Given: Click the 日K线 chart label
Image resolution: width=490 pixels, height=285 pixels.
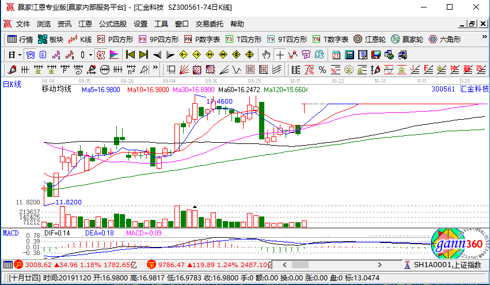Looking at the screenshot, I should click(12, 85).
